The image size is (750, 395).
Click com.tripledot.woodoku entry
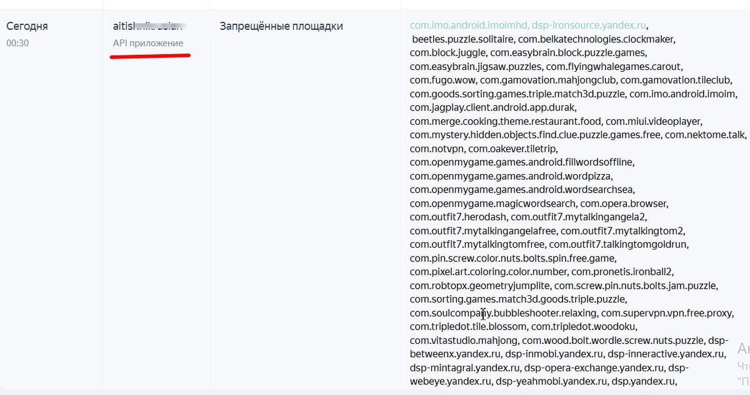click(x=583, y=326)
